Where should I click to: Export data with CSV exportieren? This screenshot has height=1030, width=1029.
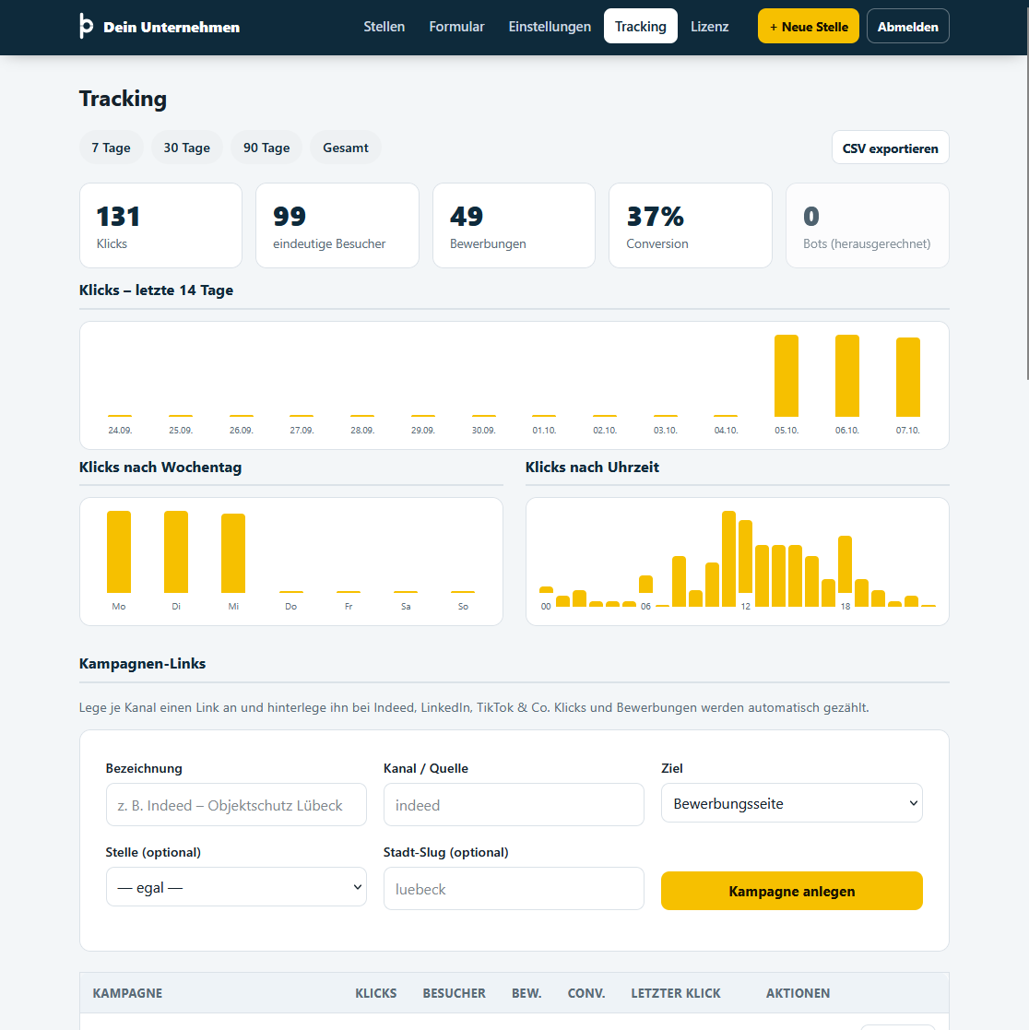890,148
